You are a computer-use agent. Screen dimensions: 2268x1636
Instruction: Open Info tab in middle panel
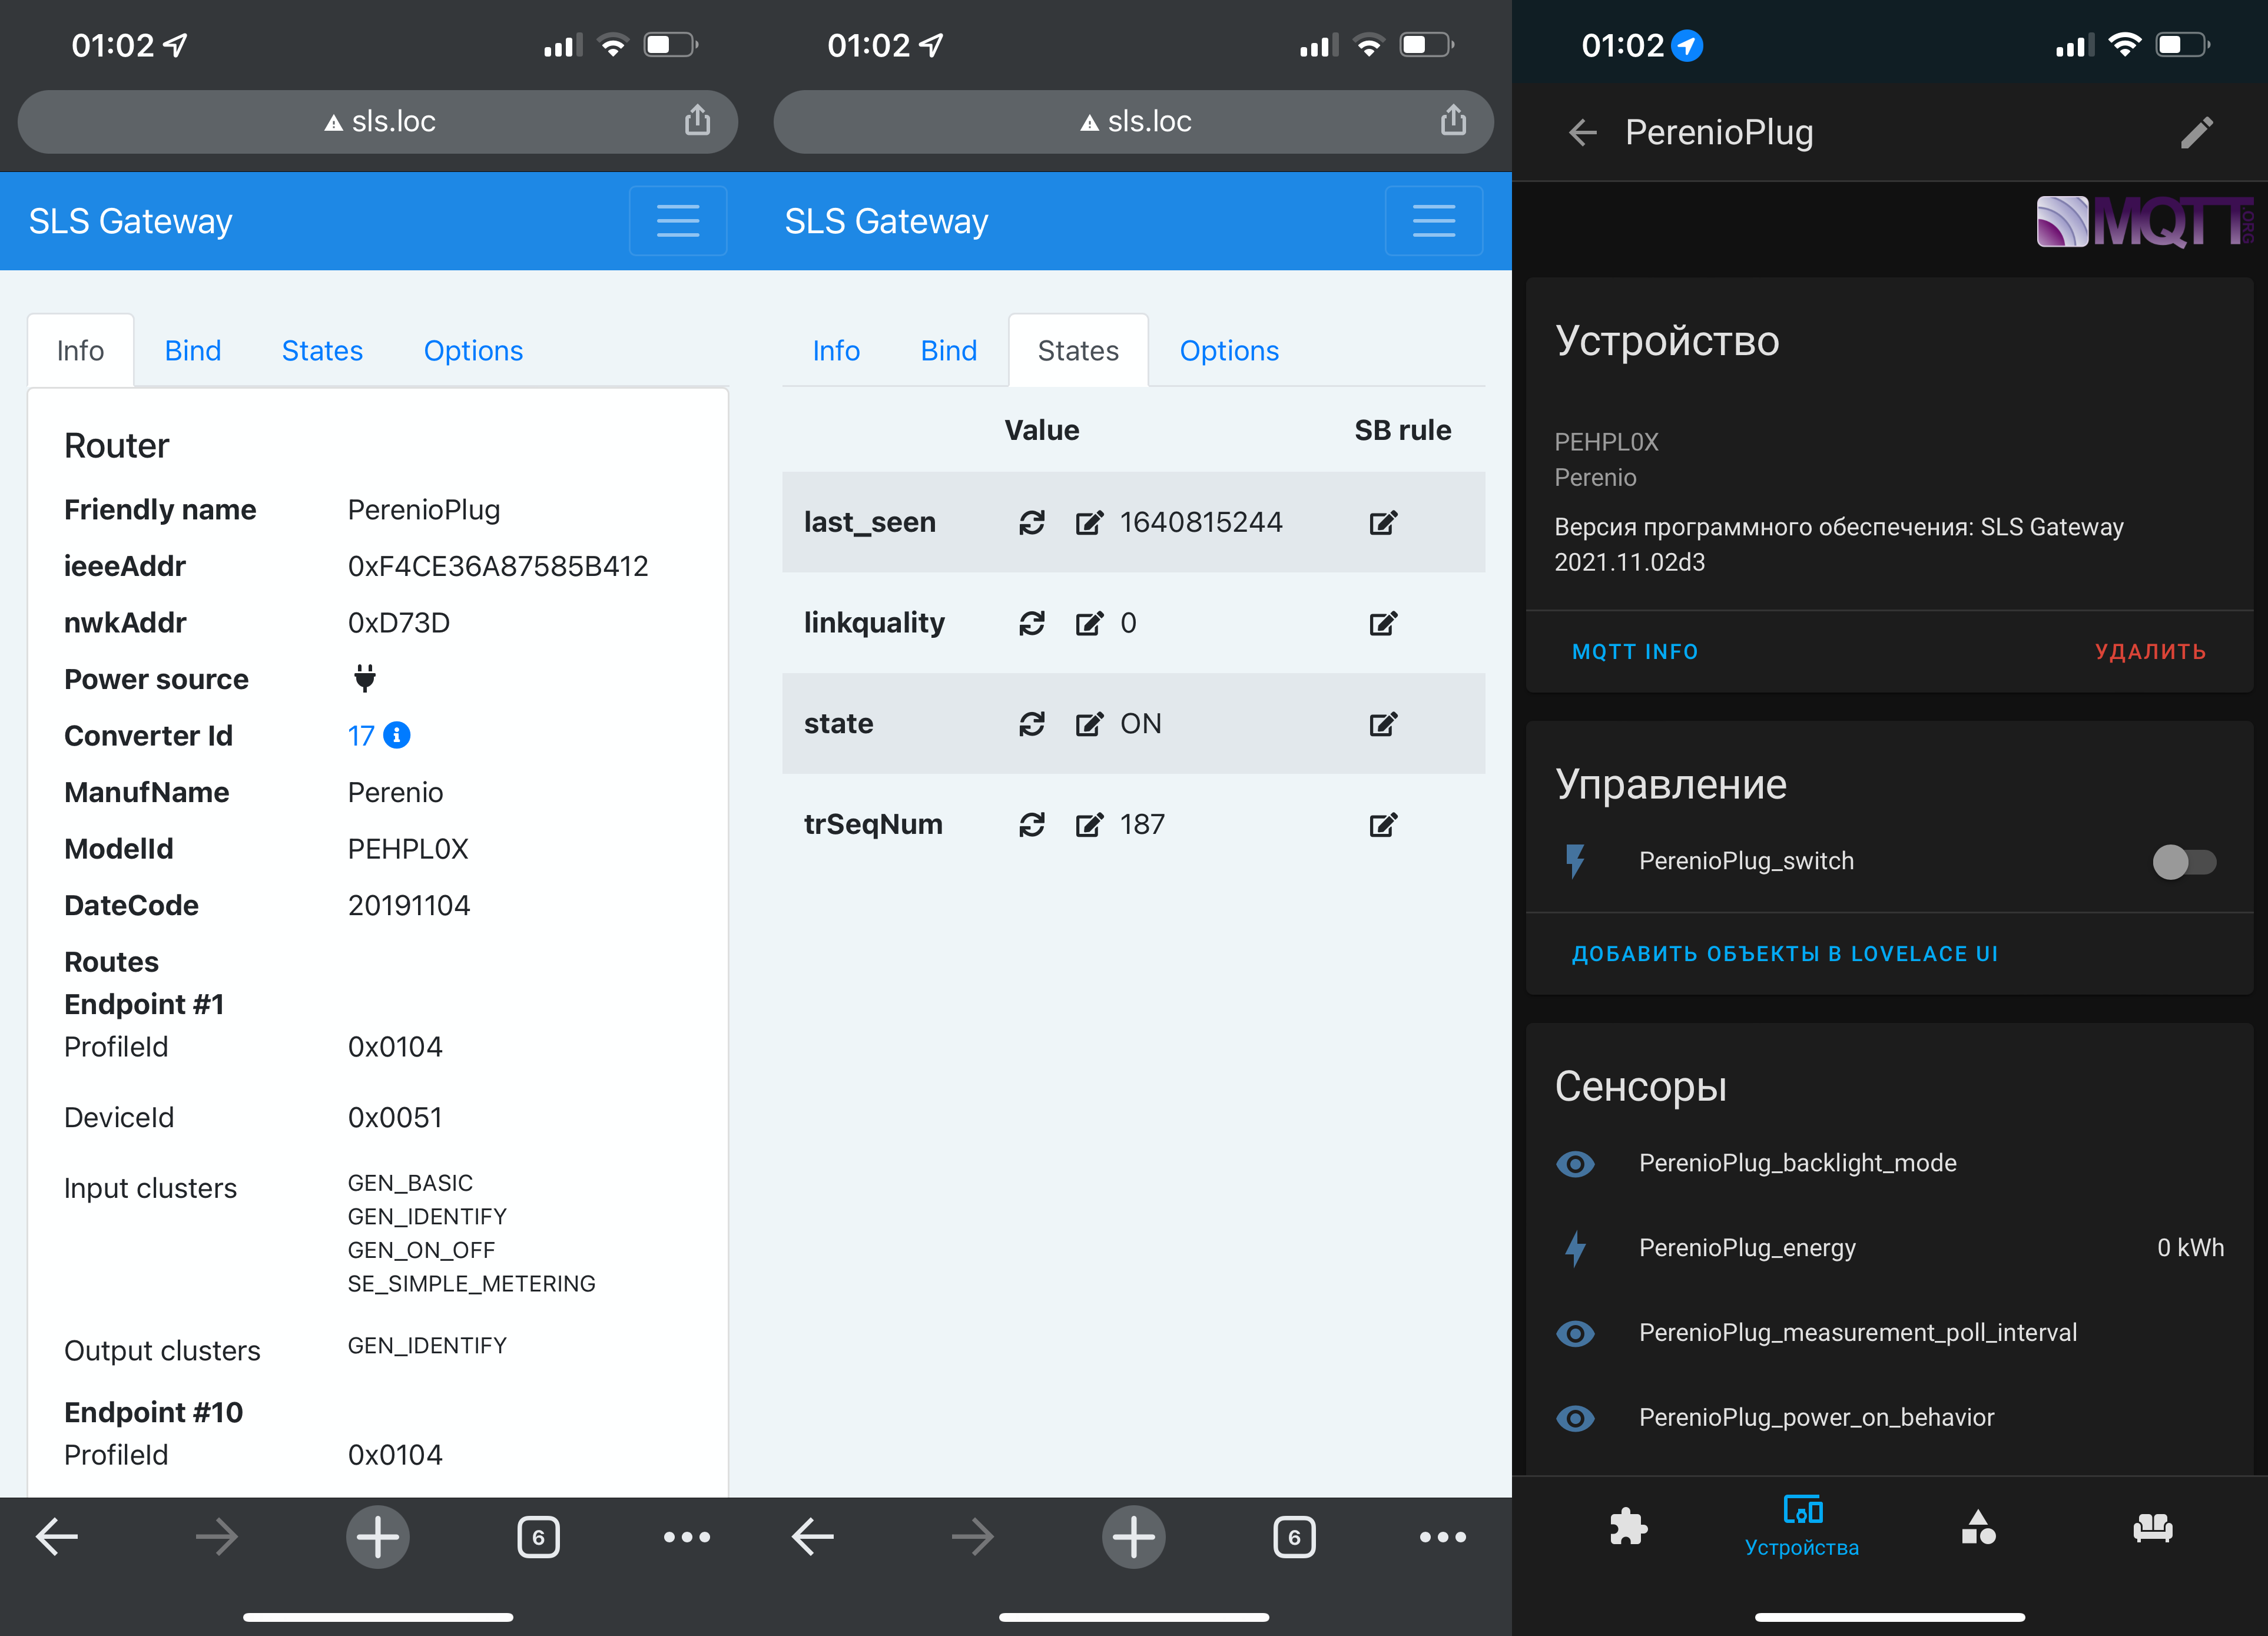[x=836, y=350]
